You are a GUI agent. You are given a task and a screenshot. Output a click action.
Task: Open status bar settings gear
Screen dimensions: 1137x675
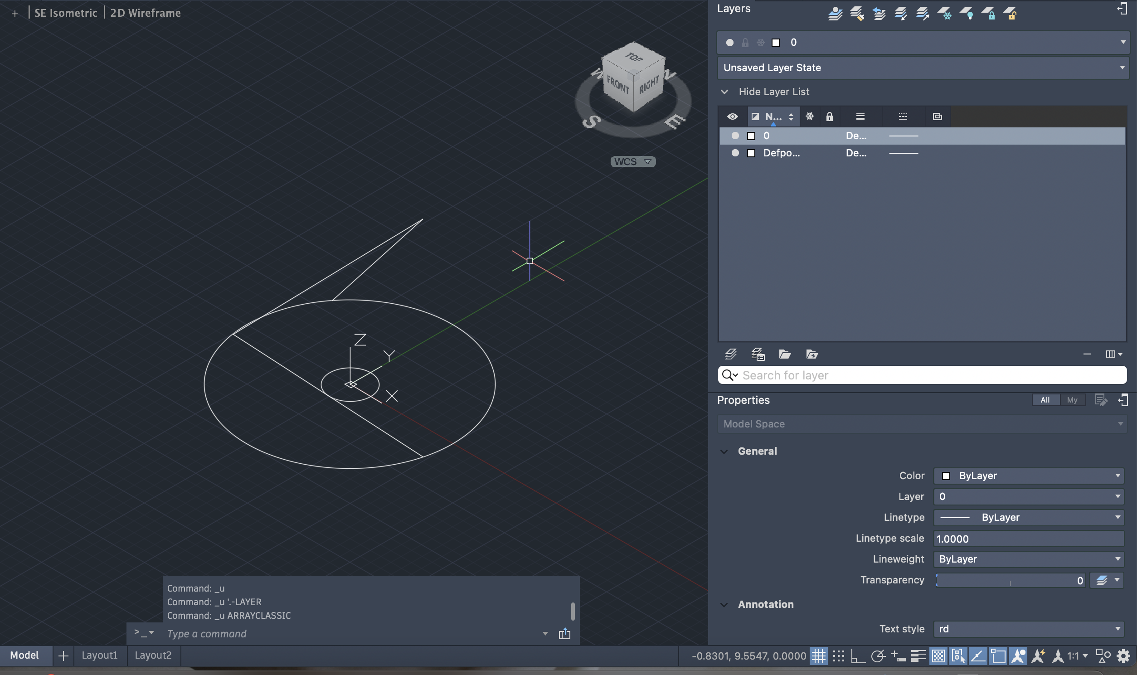(x=1123, y=656)
